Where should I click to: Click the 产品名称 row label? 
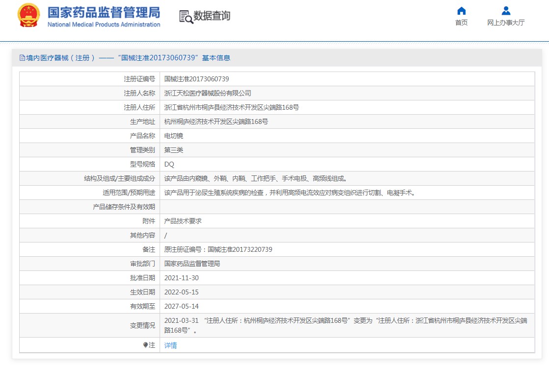click(142, 136)
